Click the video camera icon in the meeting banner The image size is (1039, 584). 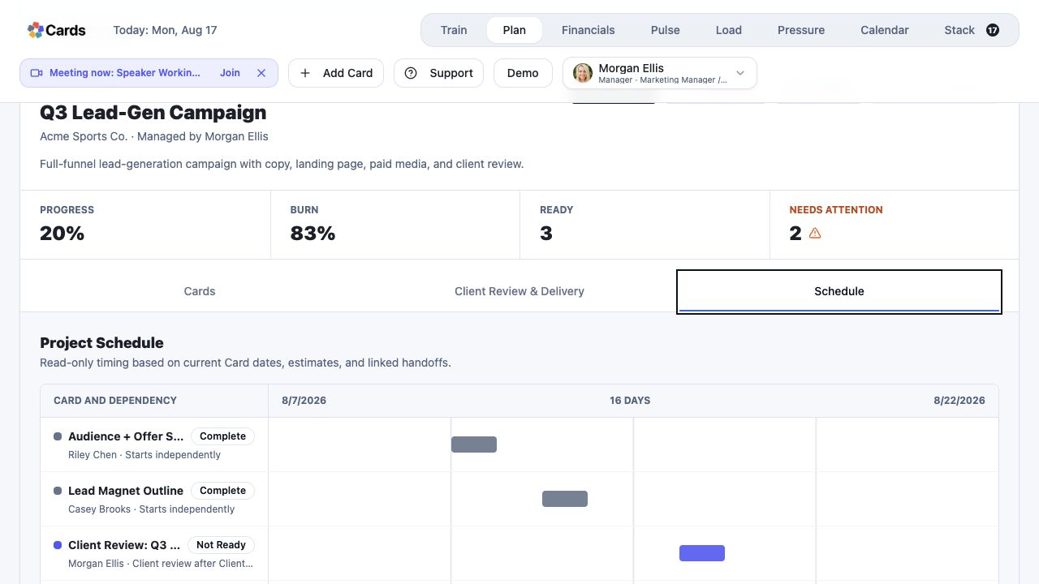point(37,73)
